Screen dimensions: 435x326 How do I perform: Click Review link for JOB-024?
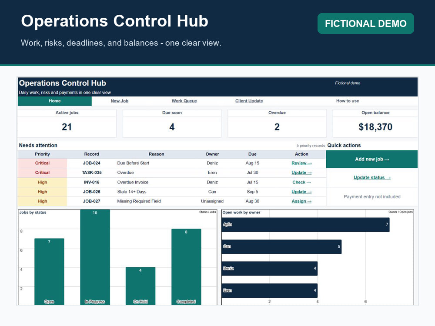(301, 163)
